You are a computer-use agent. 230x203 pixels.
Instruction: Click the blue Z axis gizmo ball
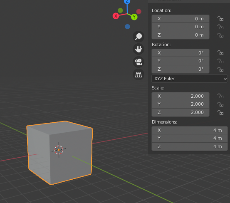click(127, 2)
